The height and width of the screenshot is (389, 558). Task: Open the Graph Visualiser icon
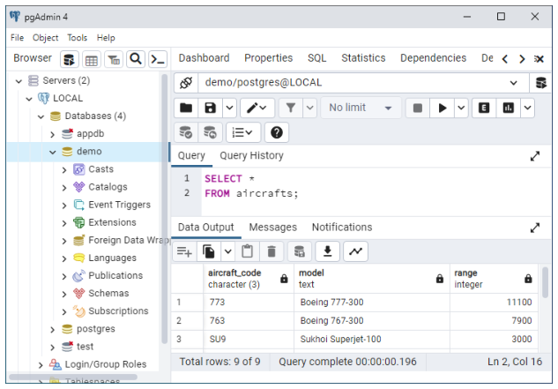click(355, 252)
